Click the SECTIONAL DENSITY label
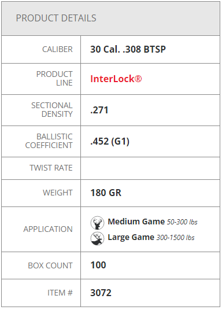This screenshot has width=222, height=310. point(52,110)
